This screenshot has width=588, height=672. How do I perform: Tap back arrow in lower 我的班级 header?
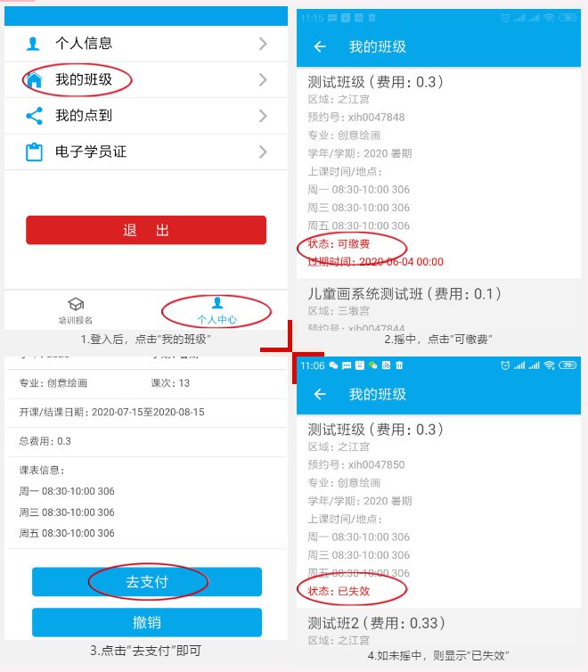coord(320,394)
